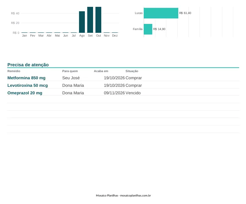The width and height of the screenshot is (246, 204).
Task: Click the Set month label
Action: click(90, 36)
